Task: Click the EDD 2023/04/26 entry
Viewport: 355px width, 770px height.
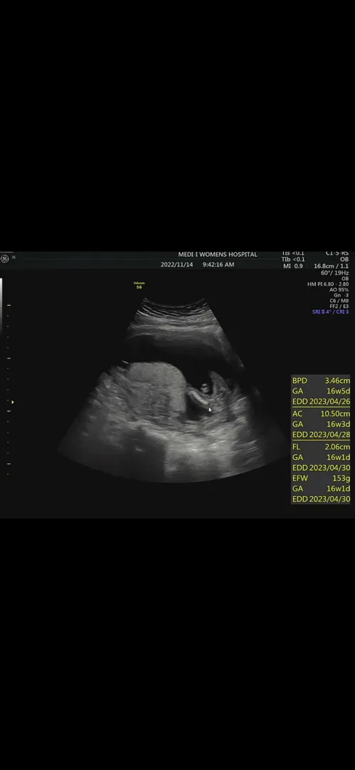Action: (x=321, y=401)
